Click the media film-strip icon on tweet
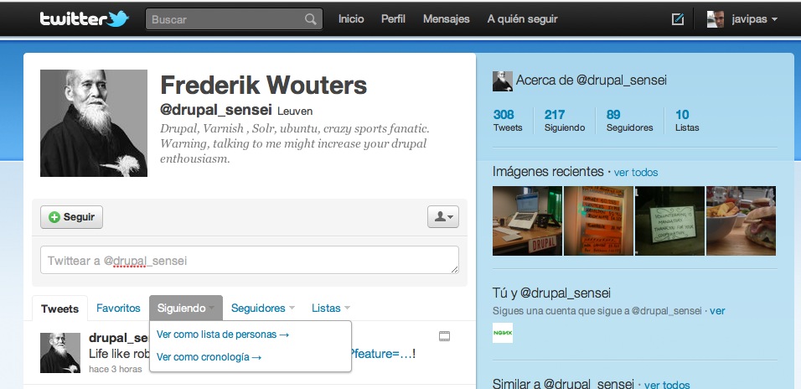The image size is (801, 389). coord(444,336)
